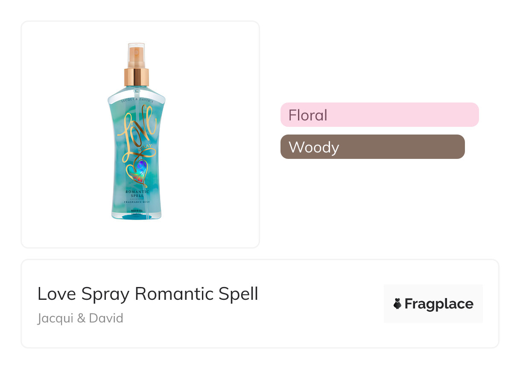520x369 pixels.
Task: Click the Fragplace perfume bottle logo icon
Action: point(397,304)
